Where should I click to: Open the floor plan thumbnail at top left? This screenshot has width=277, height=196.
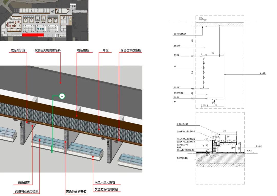pos(44,20)
